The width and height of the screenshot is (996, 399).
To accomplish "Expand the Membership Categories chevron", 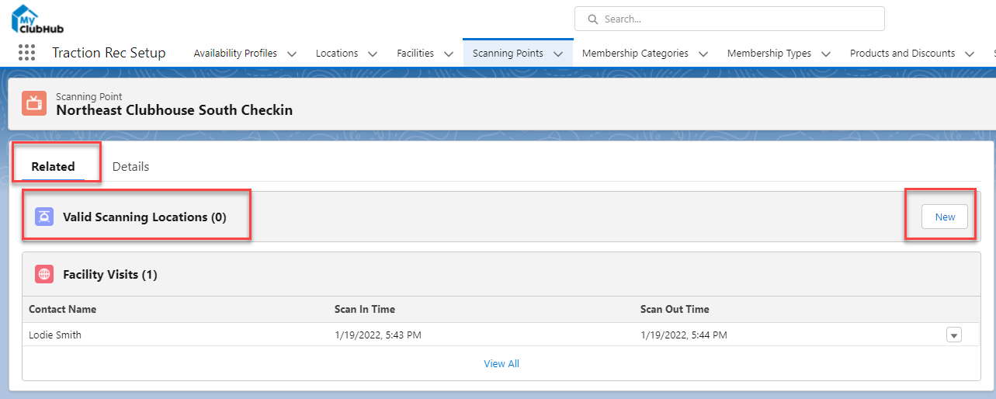I will point(703,54).
